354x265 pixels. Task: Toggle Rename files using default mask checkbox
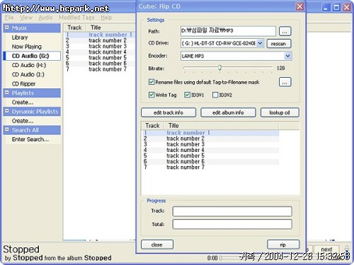(x=152, y=82)
